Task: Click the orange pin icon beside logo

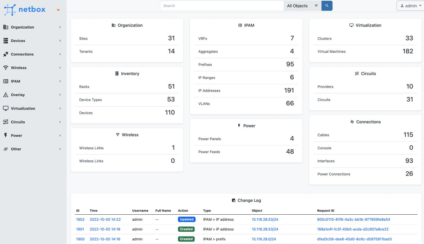Action: coord(58,10)
